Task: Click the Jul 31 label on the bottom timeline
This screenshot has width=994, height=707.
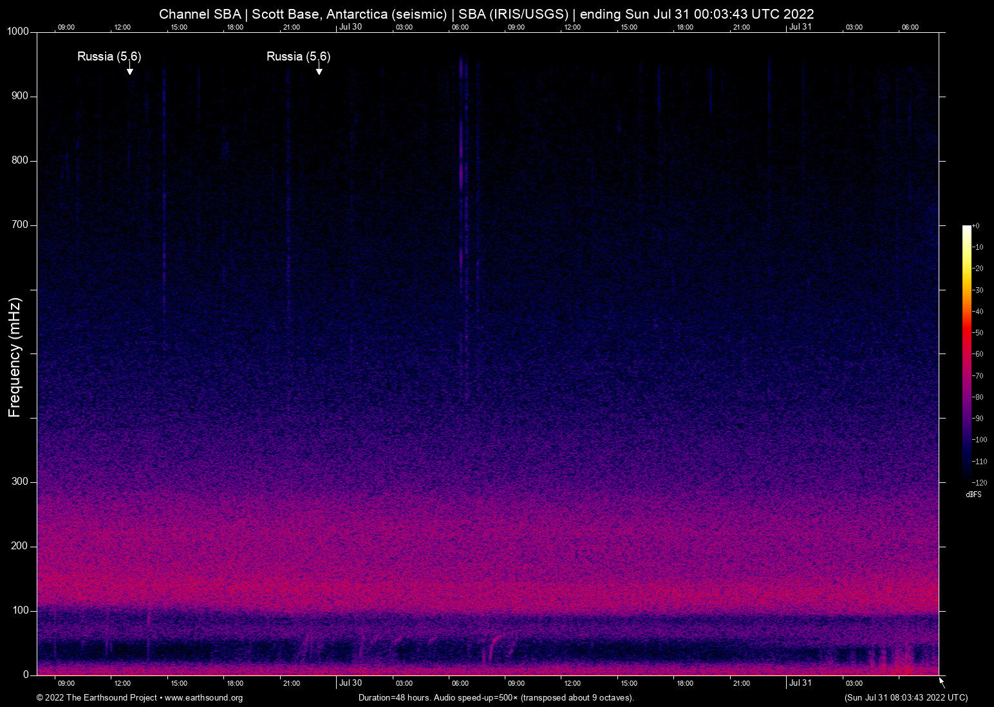Action: click(x=802, y=683)
